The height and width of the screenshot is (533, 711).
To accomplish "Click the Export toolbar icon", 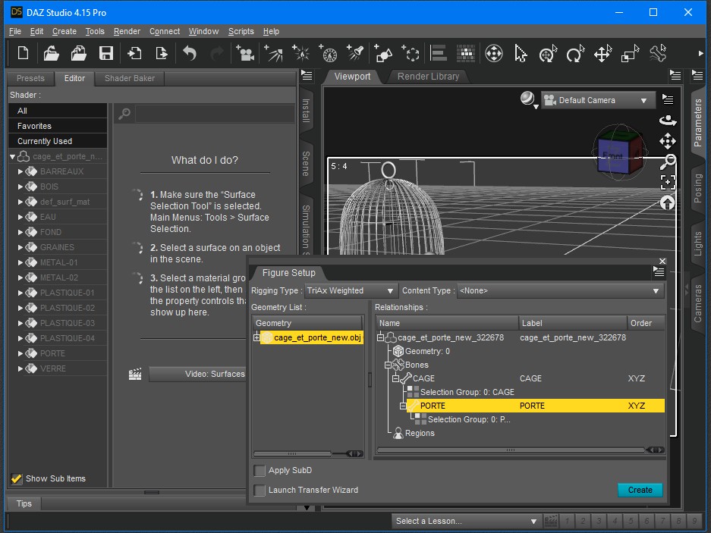I will click(162, 54).
